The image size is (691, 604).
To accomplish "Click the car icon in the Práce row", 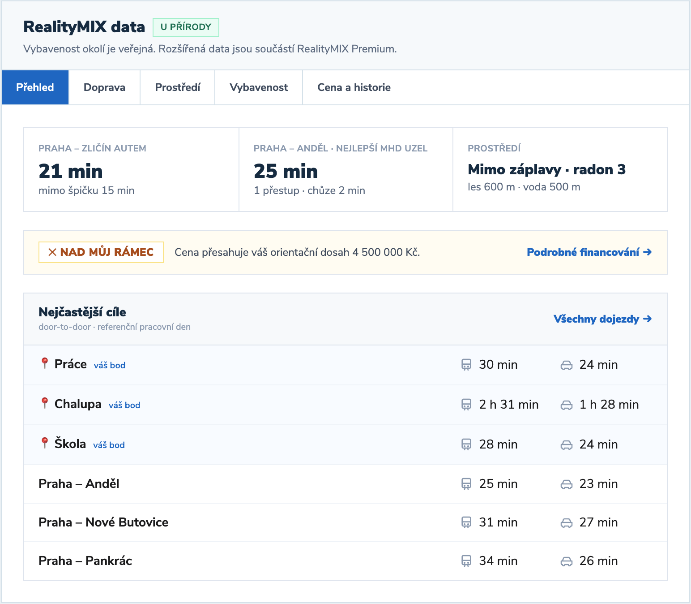I will click(x=567, y=366).
